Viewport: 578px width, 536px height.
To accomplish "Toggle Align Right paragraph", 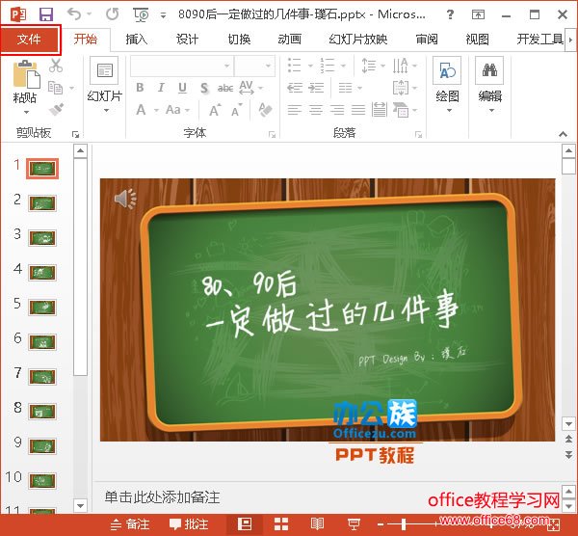I will click(337, 110).
